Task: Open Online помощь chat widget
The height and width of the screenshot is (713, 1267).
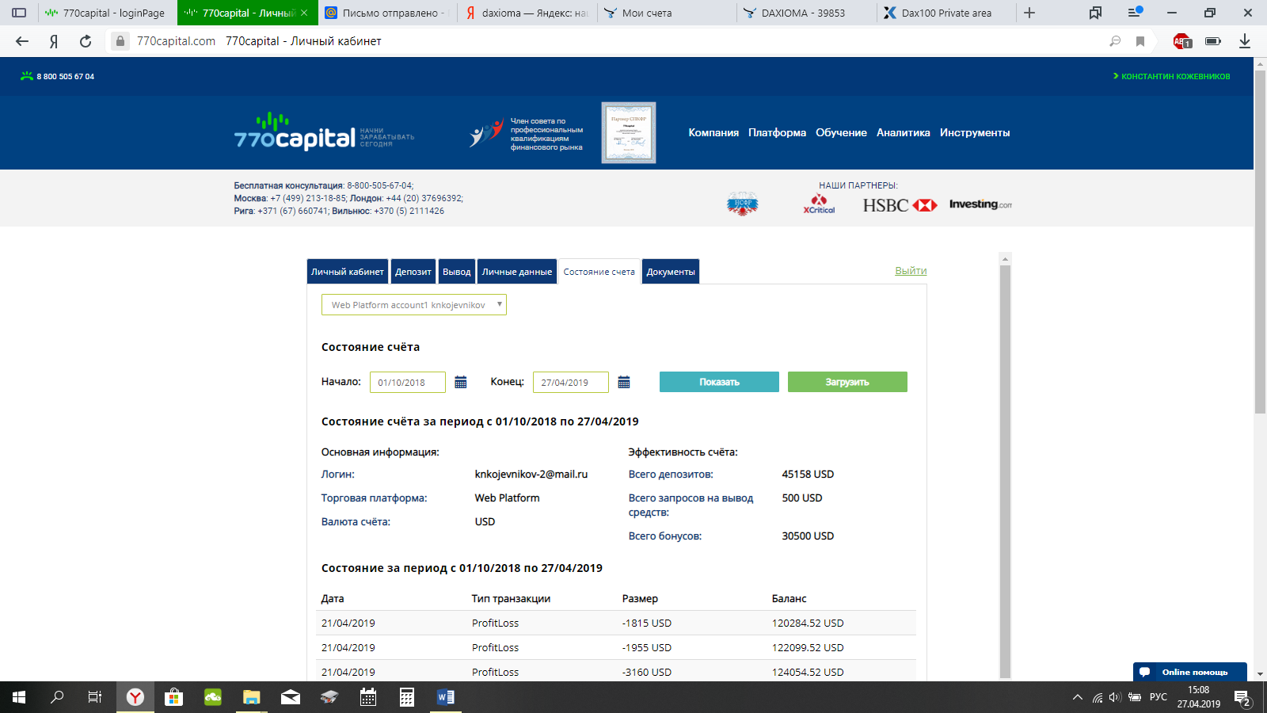Action: click(x=1190, y=672)
